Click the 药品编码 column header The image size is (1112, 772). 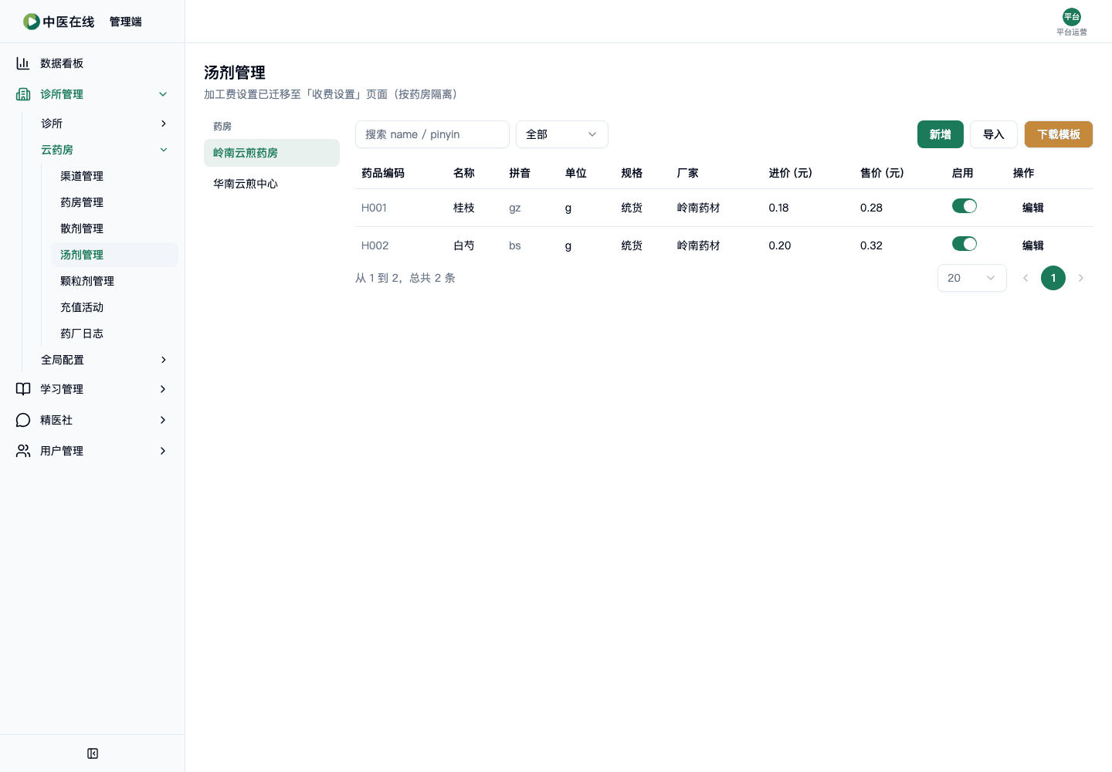(383, 173)
